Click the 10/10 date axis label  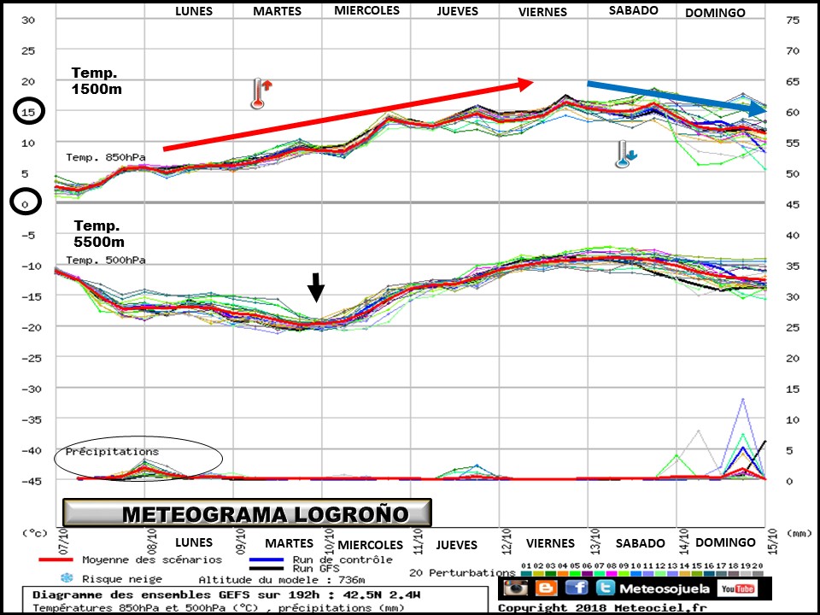click(x=330, y=541)
